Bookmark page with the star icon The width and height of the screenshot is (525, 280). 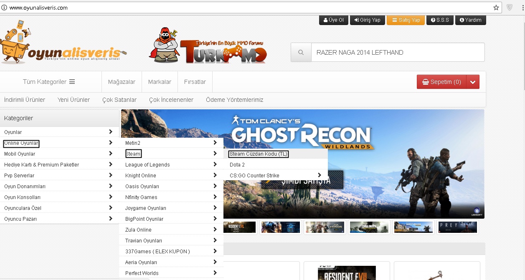[x=496, y=8]
